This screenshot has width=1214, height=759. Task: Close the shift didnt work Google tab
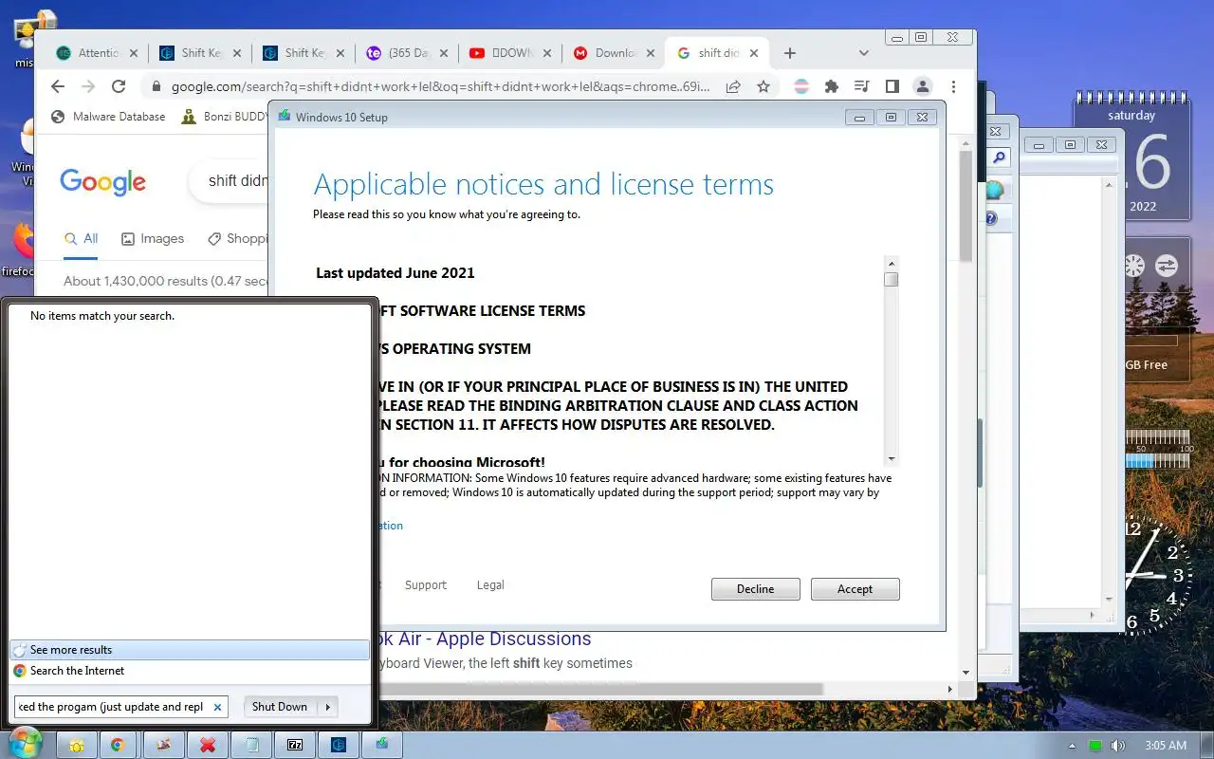coord(754,53)
